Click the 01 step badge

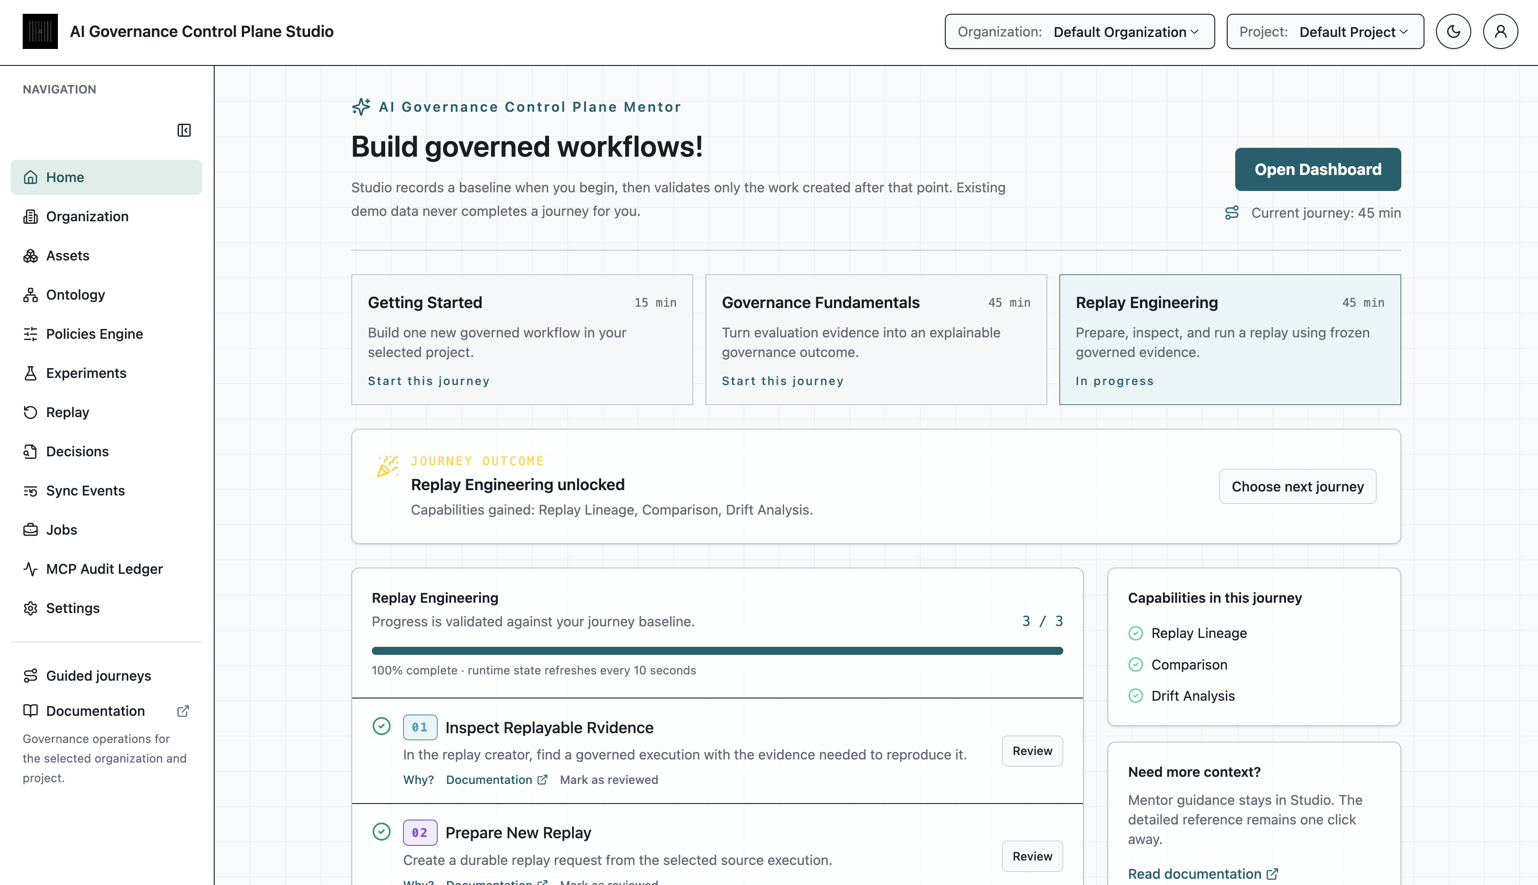(x=420, y=727)
